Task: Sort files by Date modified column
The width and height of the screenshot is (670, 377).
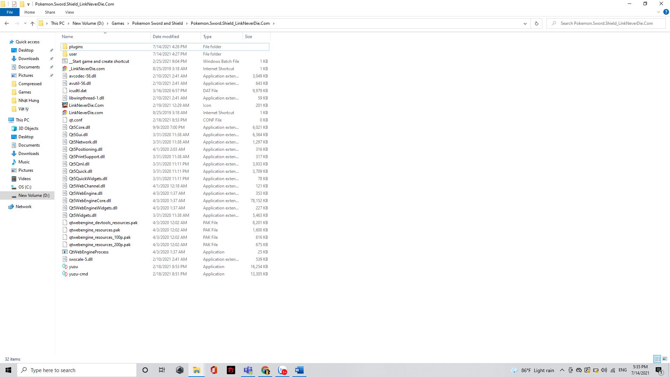Action: click(x=166, y=37)
